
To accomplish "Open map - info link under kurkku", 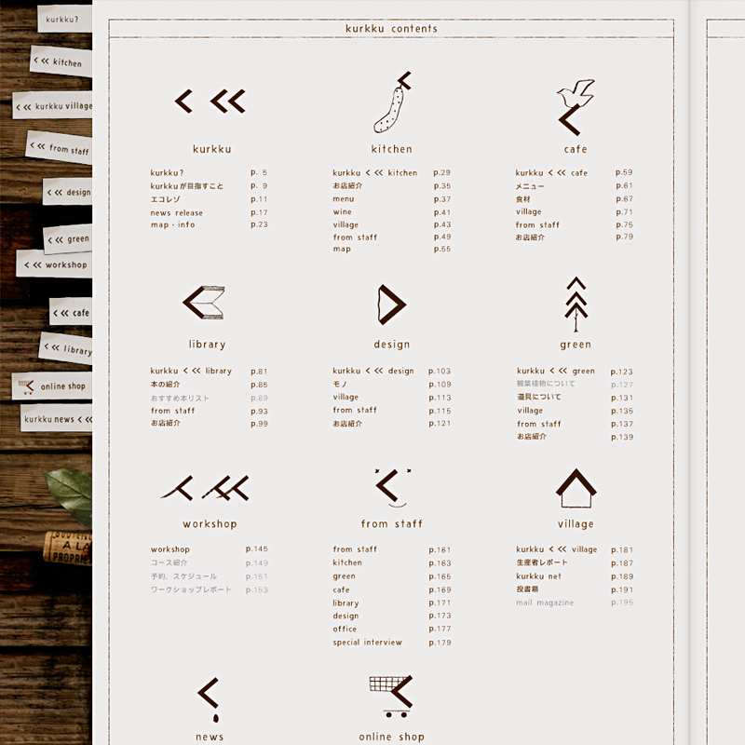I will click(x=172, y=224).
